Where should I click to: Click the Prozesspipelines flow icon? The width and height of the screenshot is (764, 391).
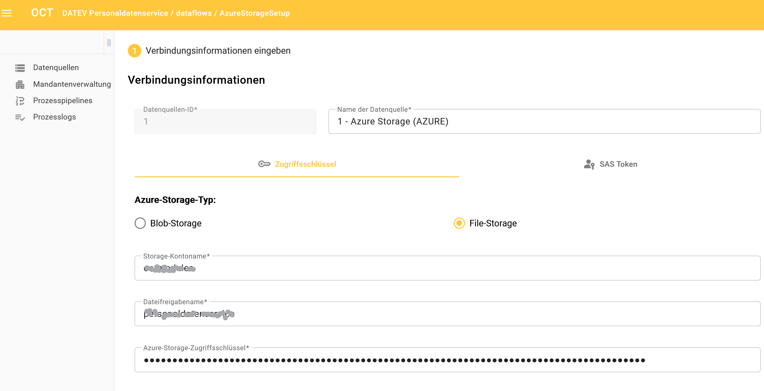20,101
